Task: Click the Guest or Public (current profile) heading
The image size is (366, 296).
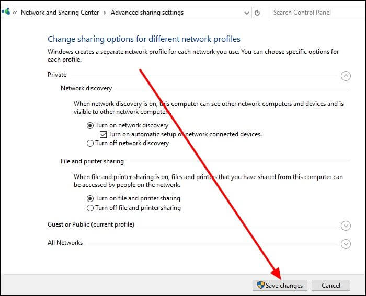Action: [91, 224]
